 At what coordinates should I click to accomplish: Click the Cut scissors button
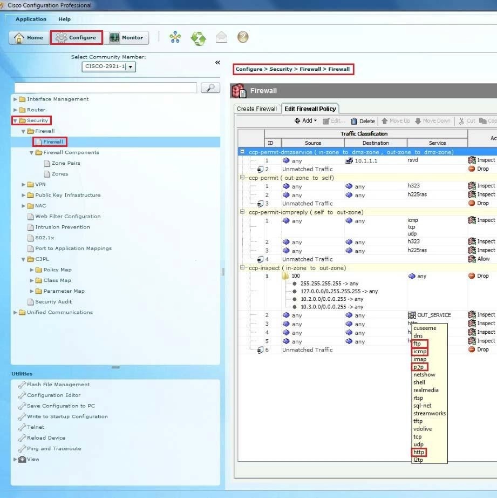(467, 121)
